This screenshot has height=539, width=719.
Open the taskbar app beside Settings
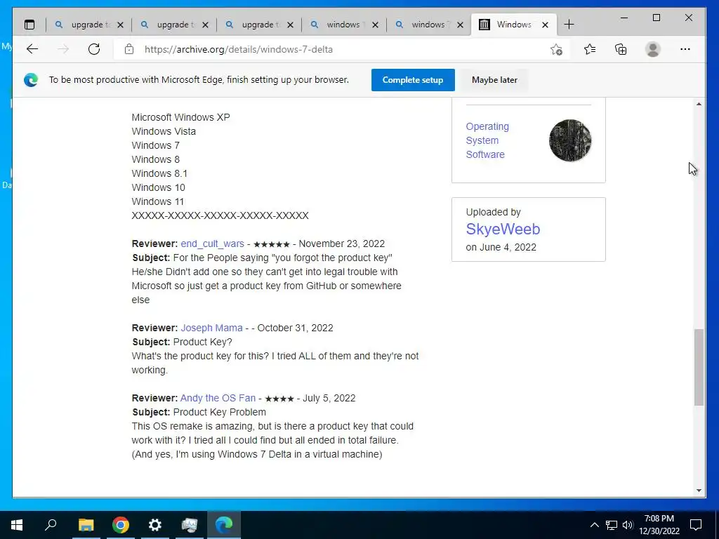[x=190, y=525]
